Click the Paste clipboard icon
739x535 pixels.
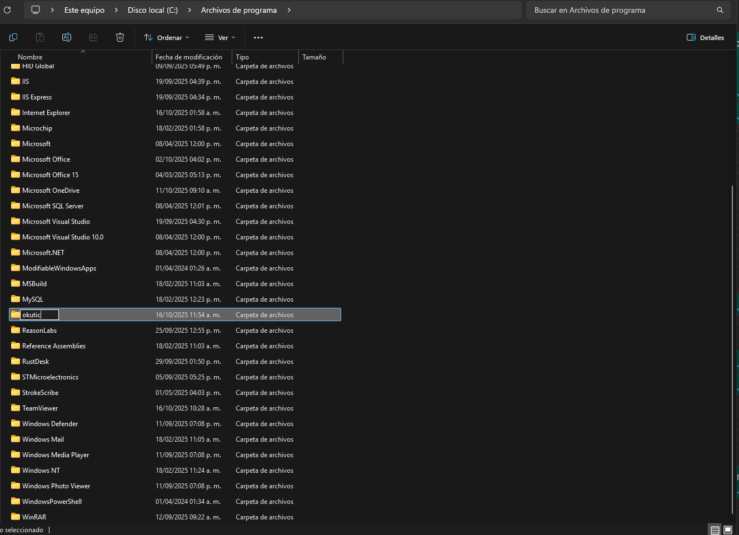tap(40, 37)
